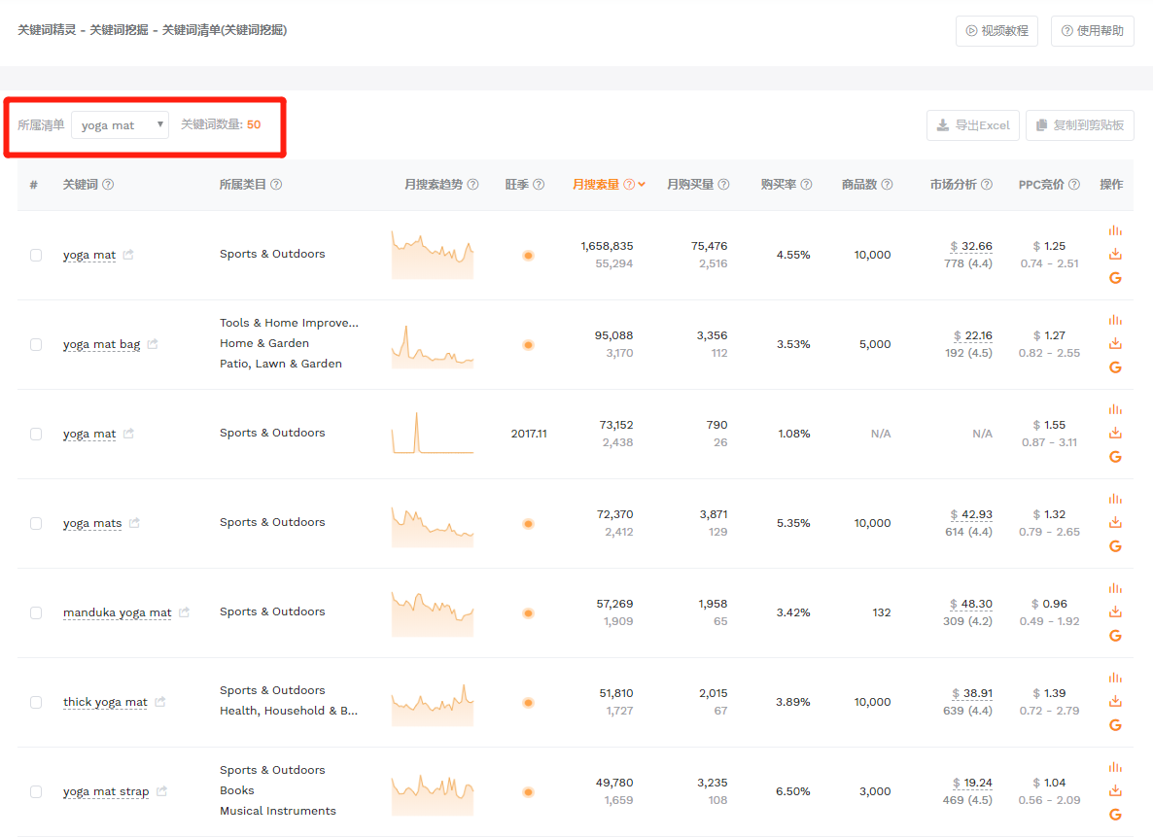Show help icon next to PPC竞价 header
Image resolution: width=1153 pixels, height=838 pixels.
(x=1074, y=185)
